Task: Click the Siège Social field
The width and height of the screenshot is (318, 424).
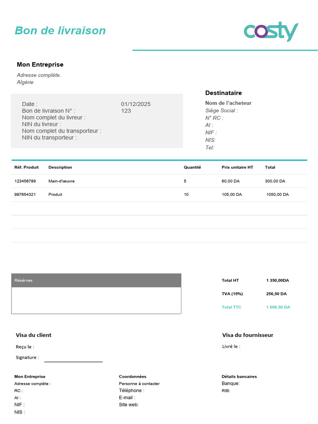Action: pyautogui.click(x=222, y=111)
